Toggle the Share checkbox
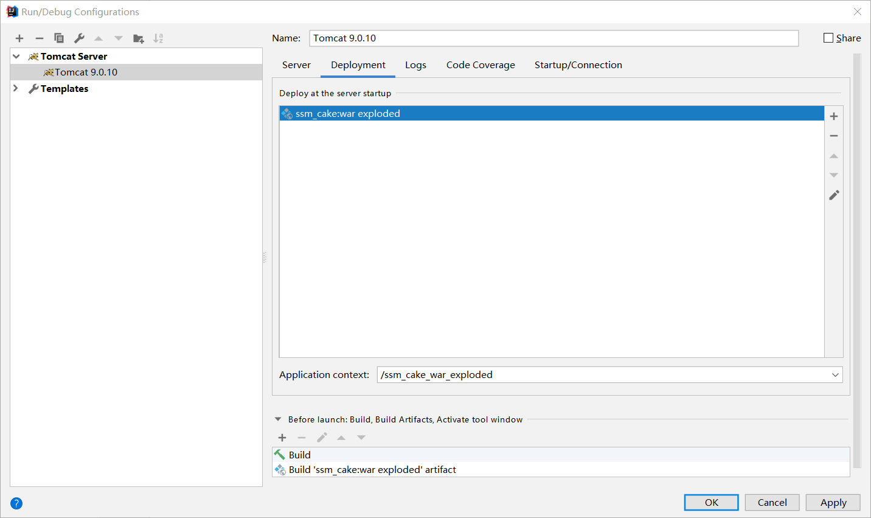The height and width of the screenshot is (518, 871). click(x=828, y=38)
